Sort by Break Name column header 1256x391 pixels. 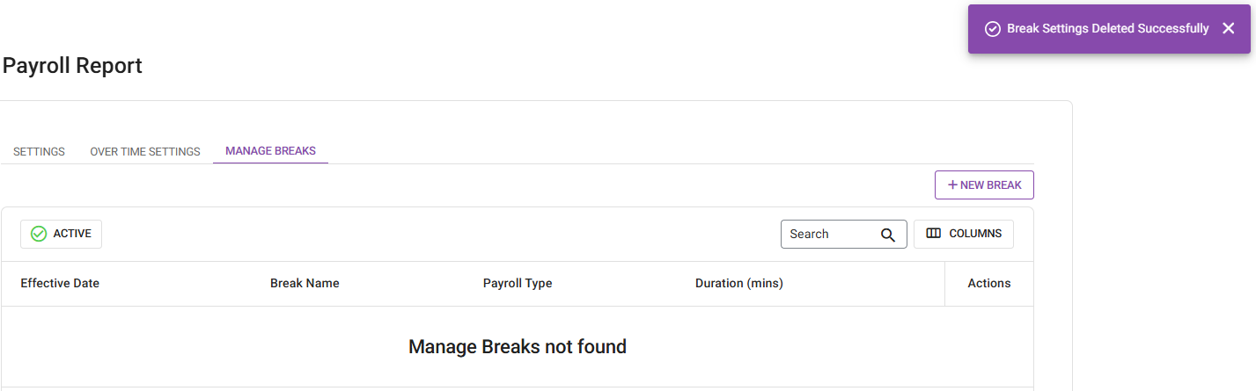[305, 283]
